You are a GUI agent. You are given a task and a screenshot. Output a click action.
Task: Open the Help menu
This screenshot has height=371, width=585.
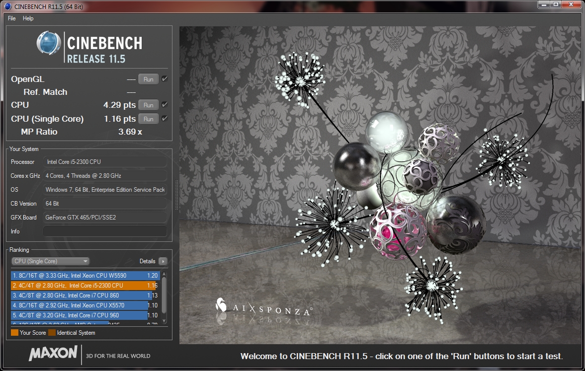(x=28, y=18)
